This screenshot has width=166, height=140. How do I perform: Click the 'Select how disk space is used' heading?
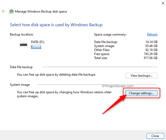(x=56, y=25)
